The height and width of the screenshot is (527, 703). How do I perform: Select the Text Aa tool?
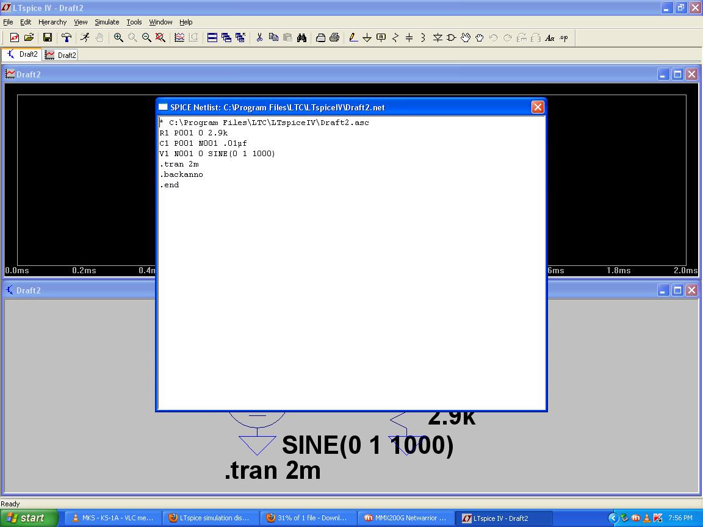(x=550, y=38)
